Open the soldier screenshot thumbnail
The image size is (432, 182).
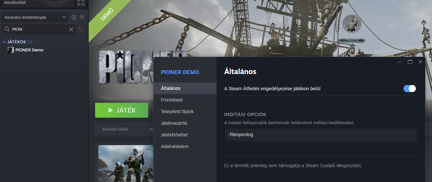(126, 164)
